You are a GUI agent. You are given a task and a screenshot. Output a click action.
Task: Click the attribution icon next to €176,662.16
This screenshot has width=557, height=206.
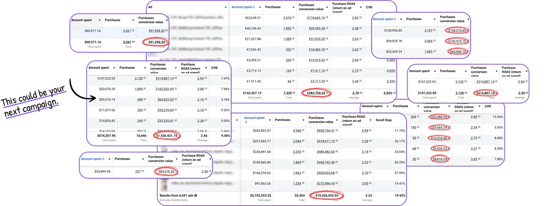tap(327, 18)
